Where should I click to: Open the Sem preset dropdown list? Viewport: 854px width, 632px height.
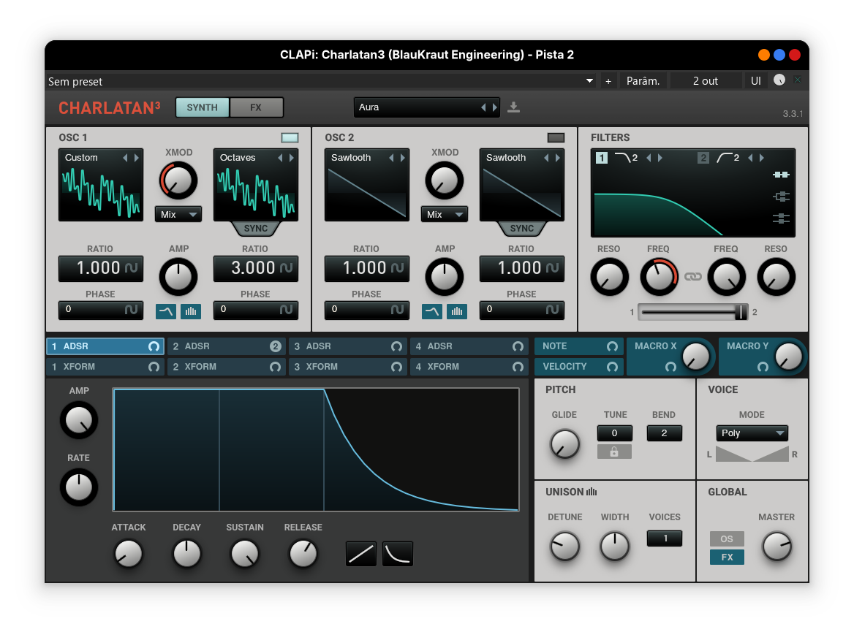[x=590, y=81]
